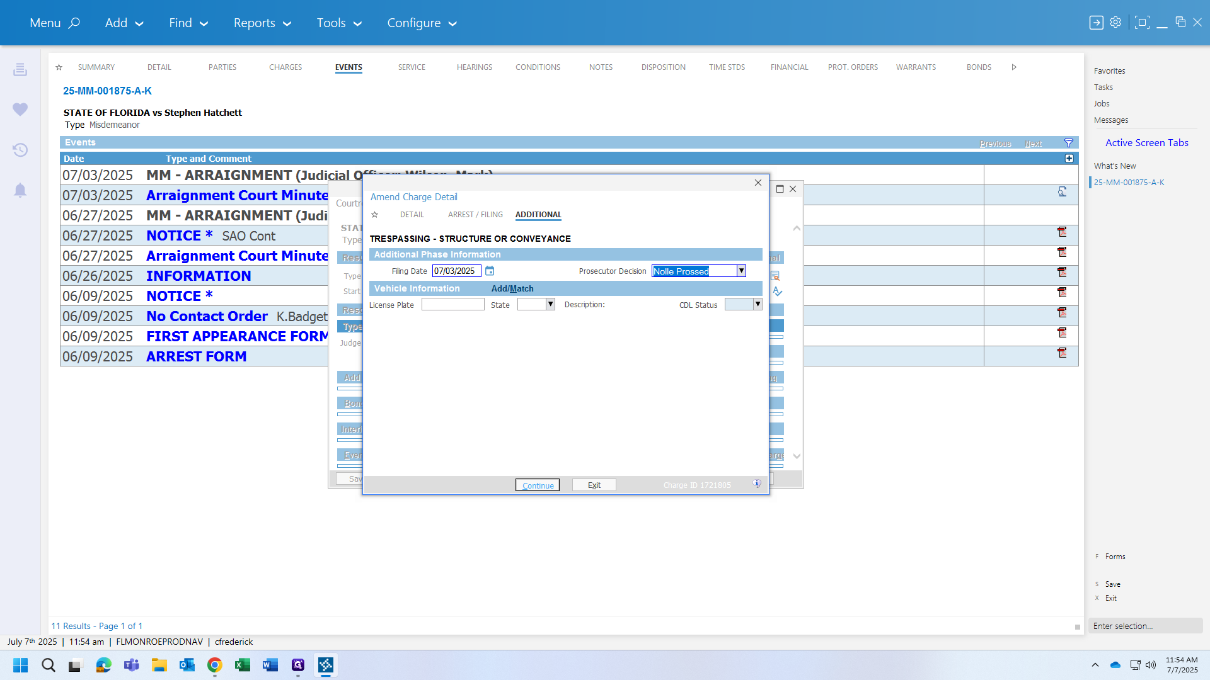Open the notifications bell sidebar icon
The image size is (1210, 680).
click(x=20, y=190)
